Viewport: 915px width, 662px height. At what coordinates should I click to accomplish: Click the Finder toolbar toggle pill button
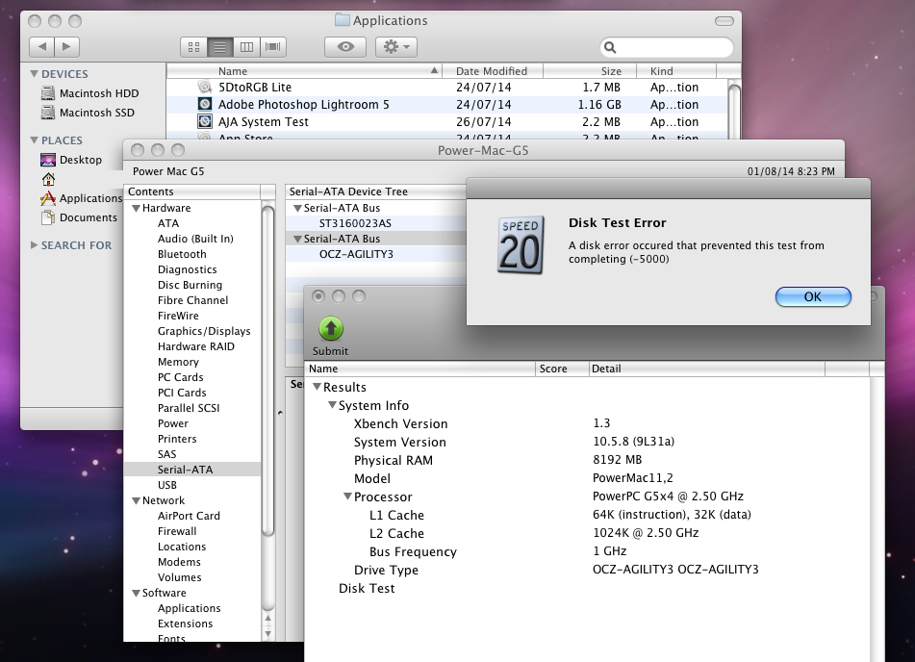click(x=724, y=21)
